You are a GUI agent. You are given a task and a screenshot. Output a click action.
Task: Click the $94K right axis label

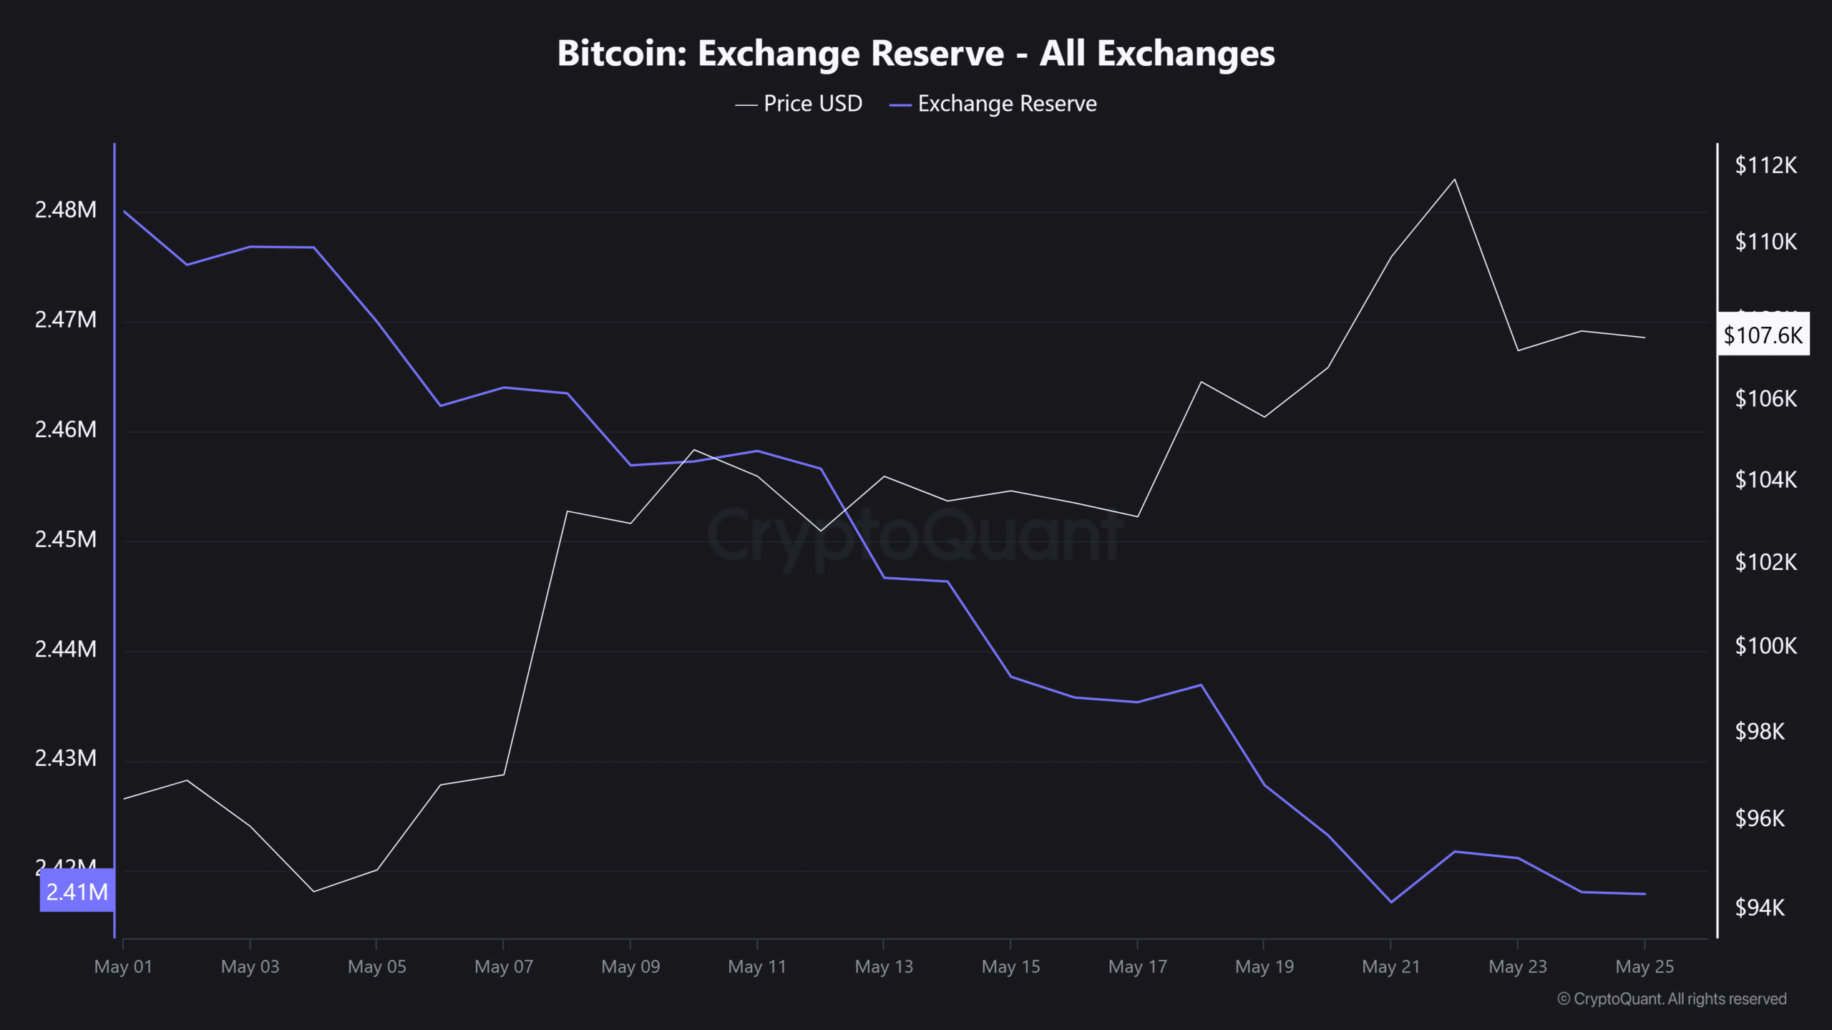tap(1760, 908)
